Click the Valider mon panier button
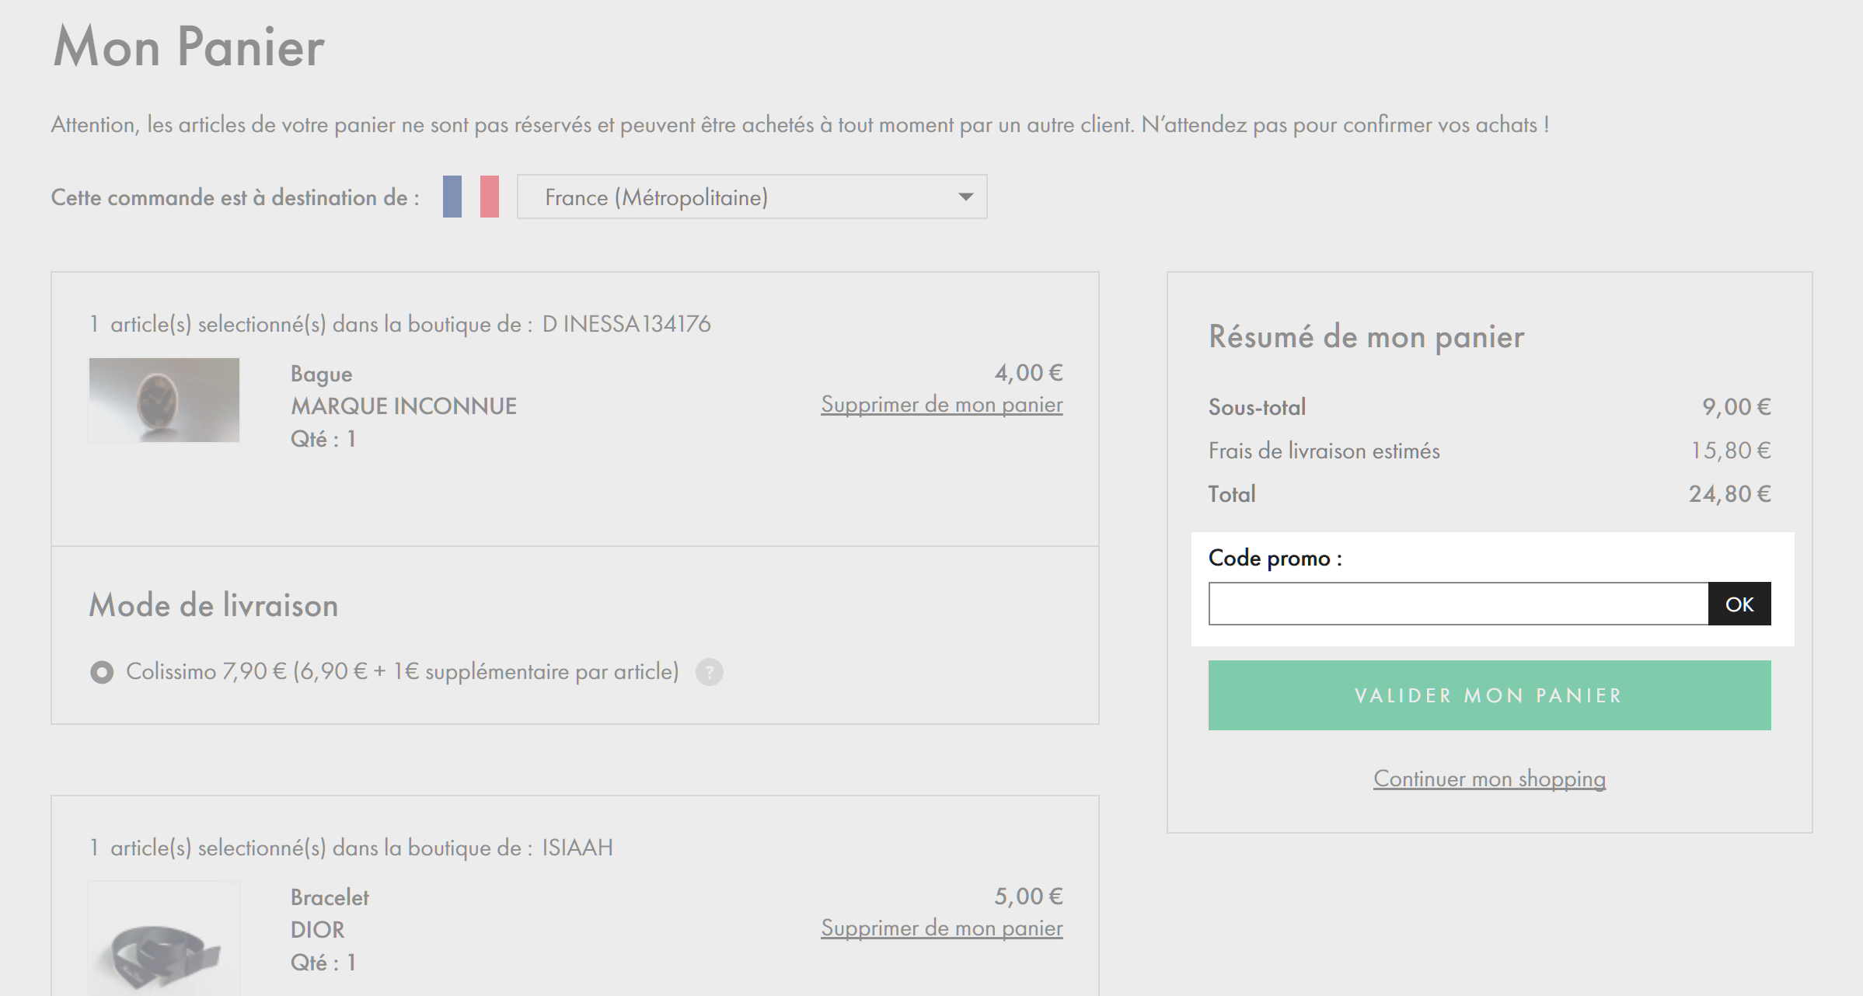1863x996 pixels. tap(1489, 695)
